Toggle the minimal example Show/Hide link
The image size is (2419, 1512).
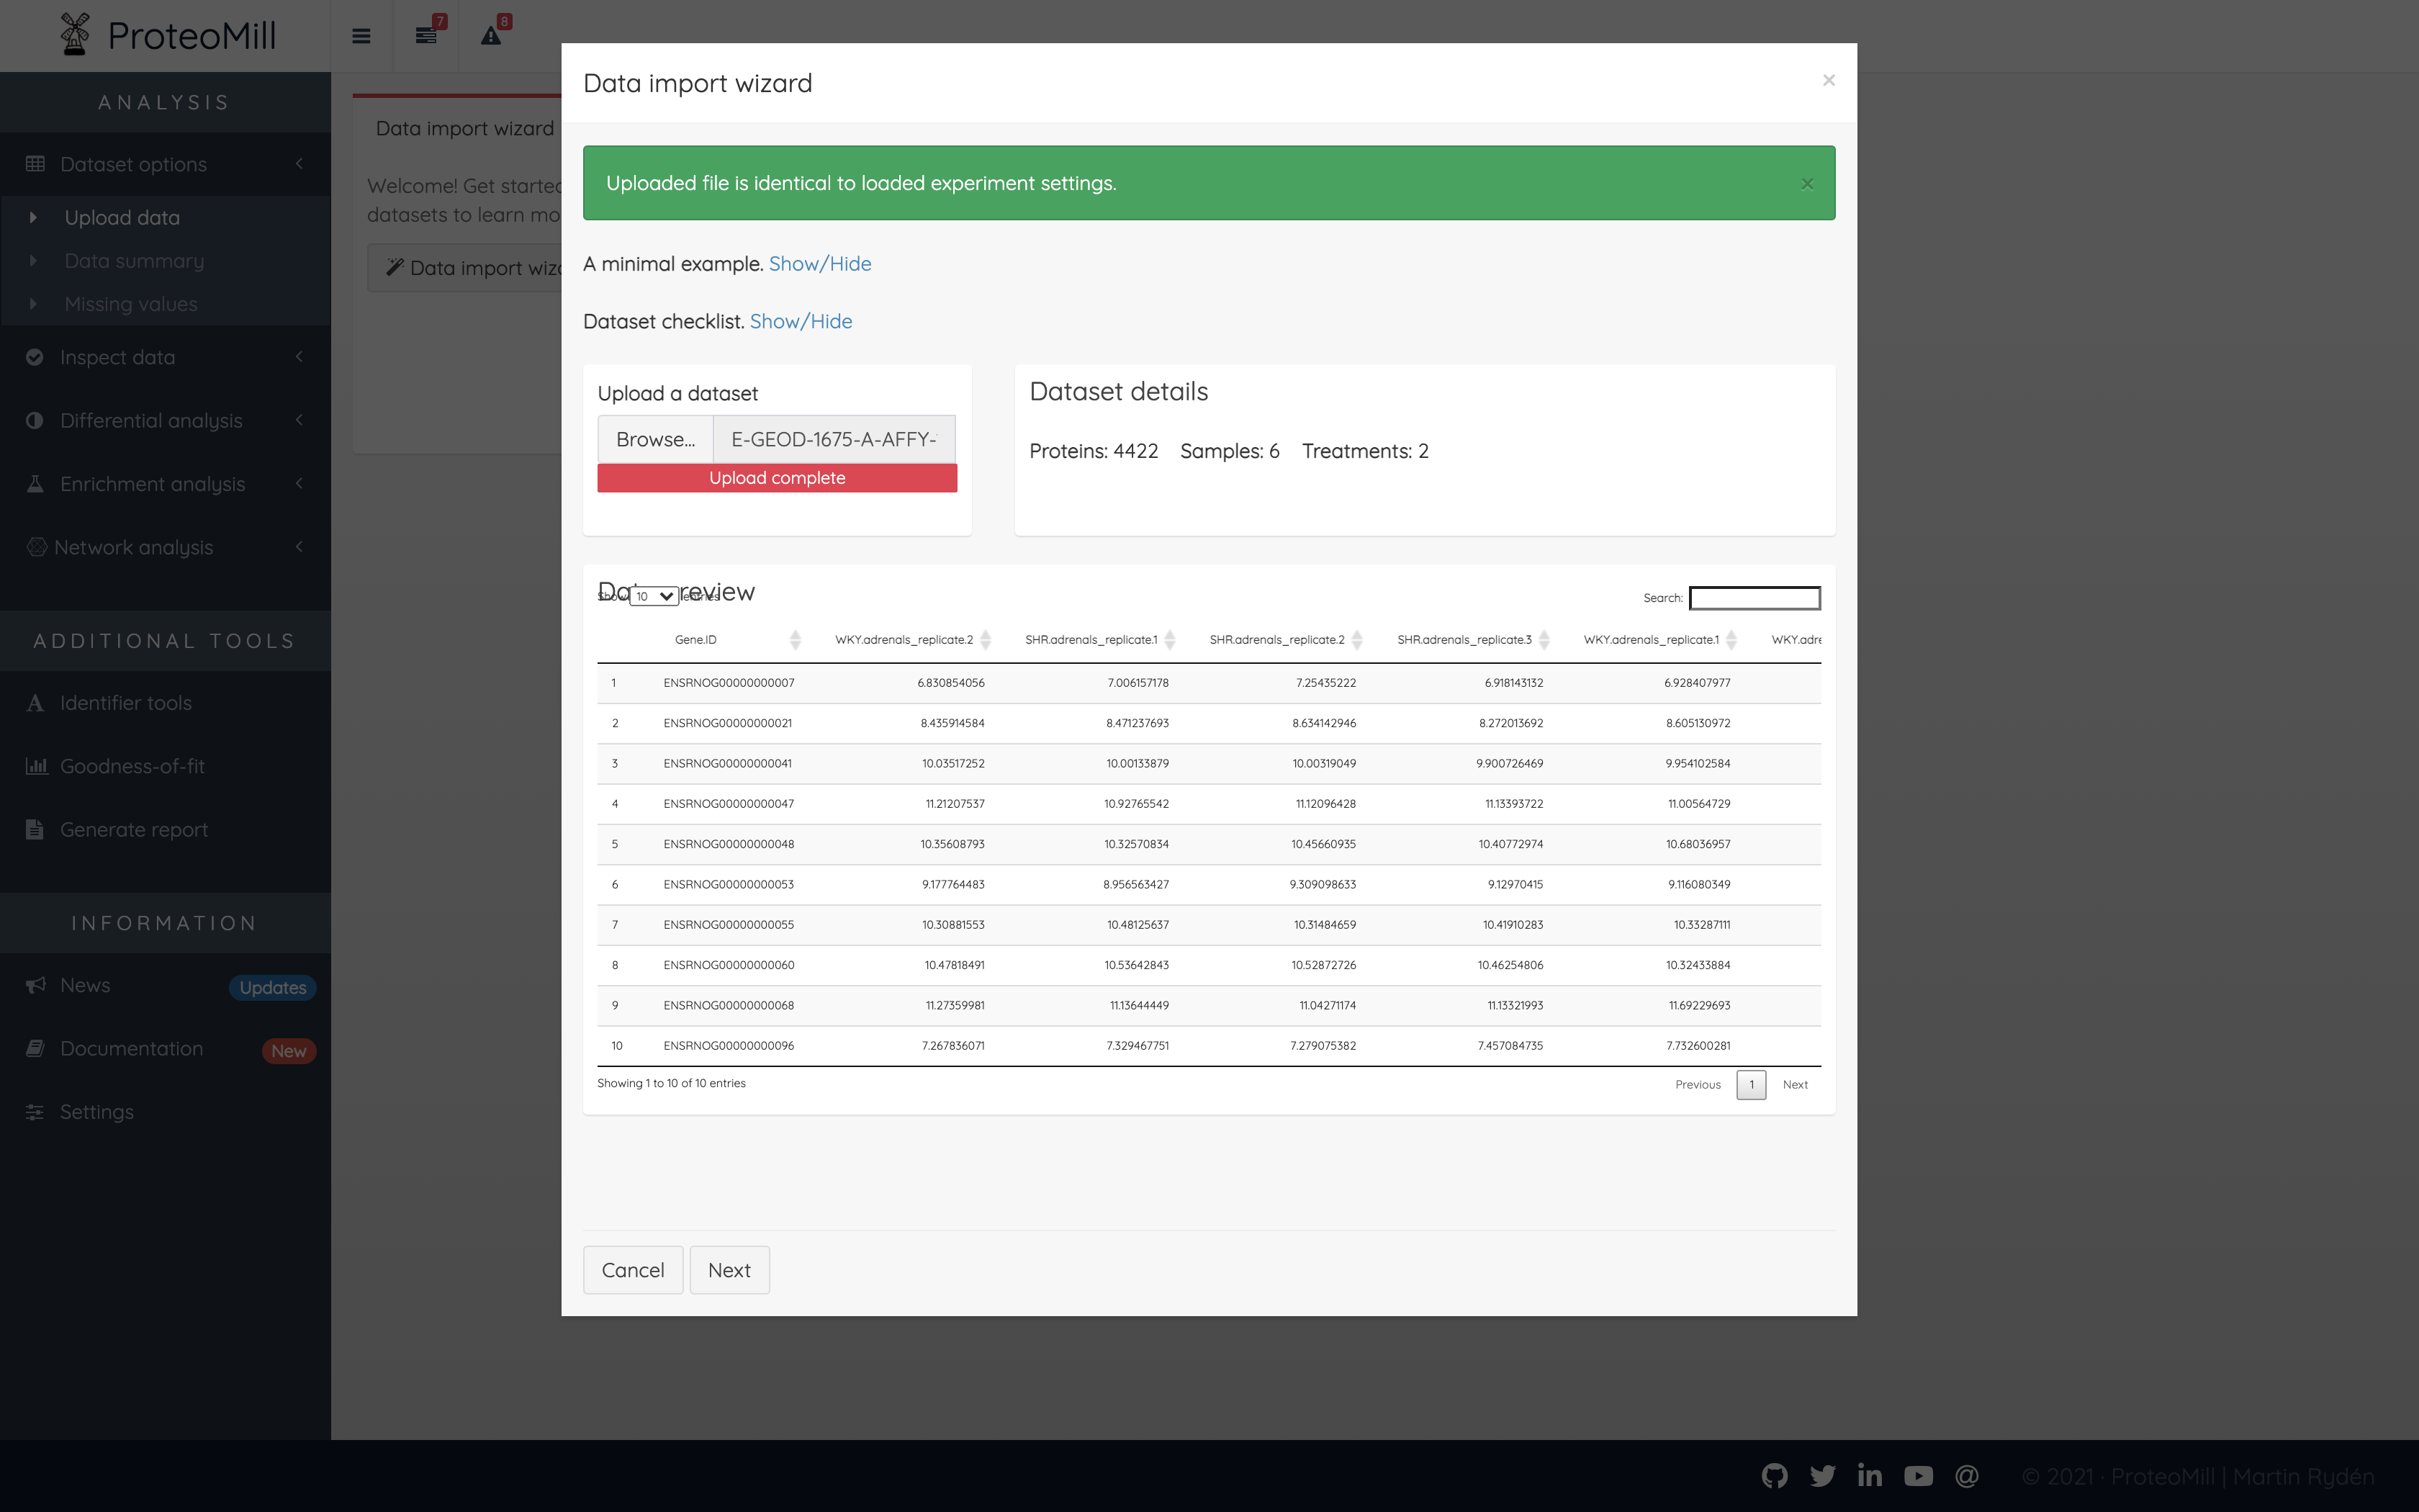coord(820,264)
